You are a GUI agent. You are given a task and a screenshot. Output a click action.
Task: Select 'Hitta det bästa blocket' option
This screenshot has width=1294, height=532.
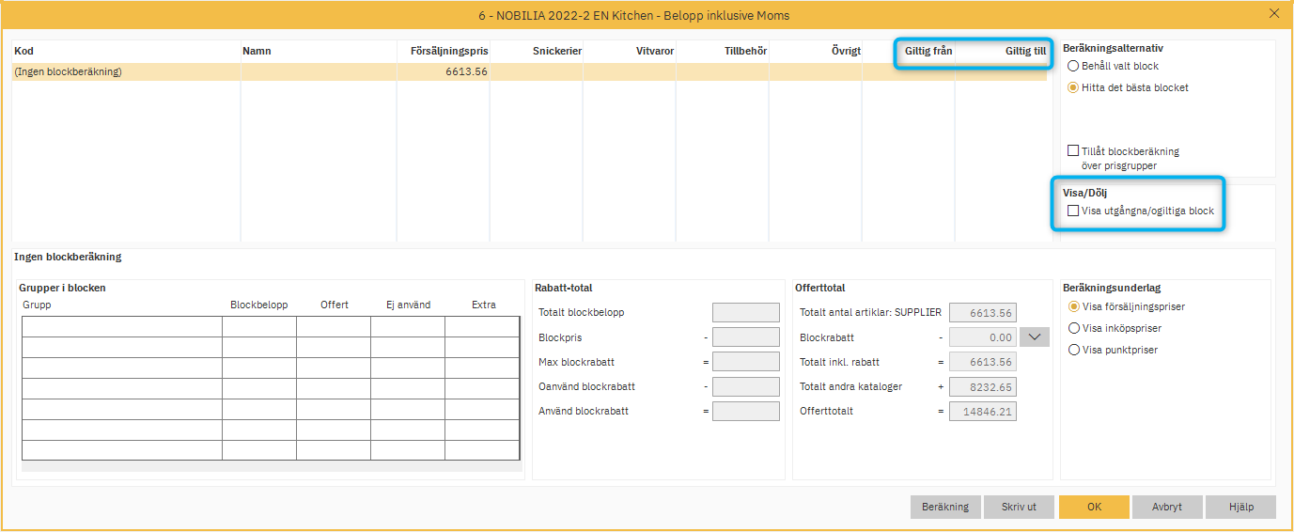click(1073, 87)
